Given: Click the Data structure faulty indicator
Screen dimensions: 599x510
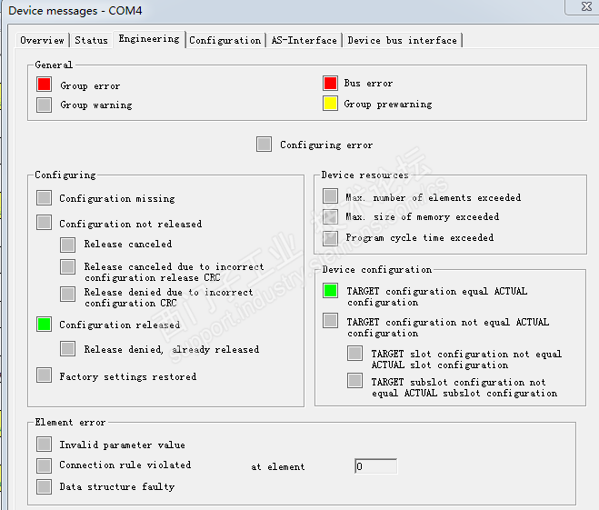Looking at the screenshot, I should [x=44, y=486].
